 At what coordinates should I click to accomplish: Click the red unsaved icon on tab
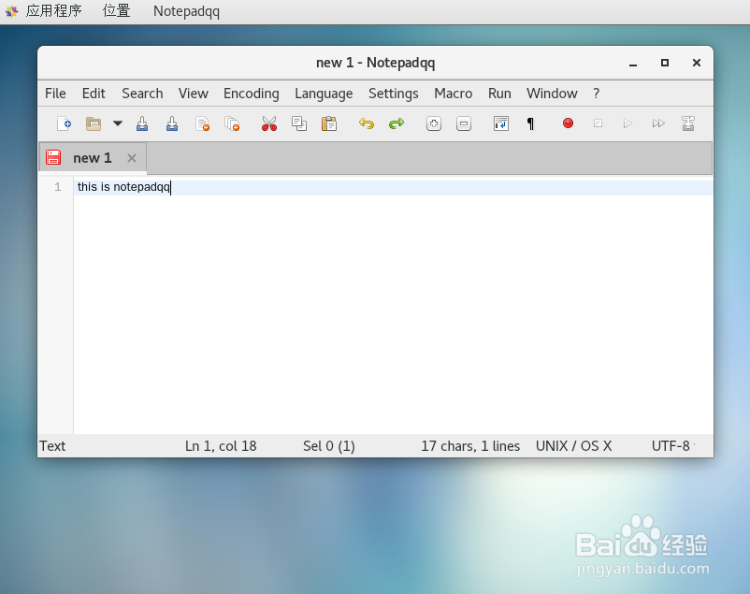pyautogui.click(x=53, y=157)
